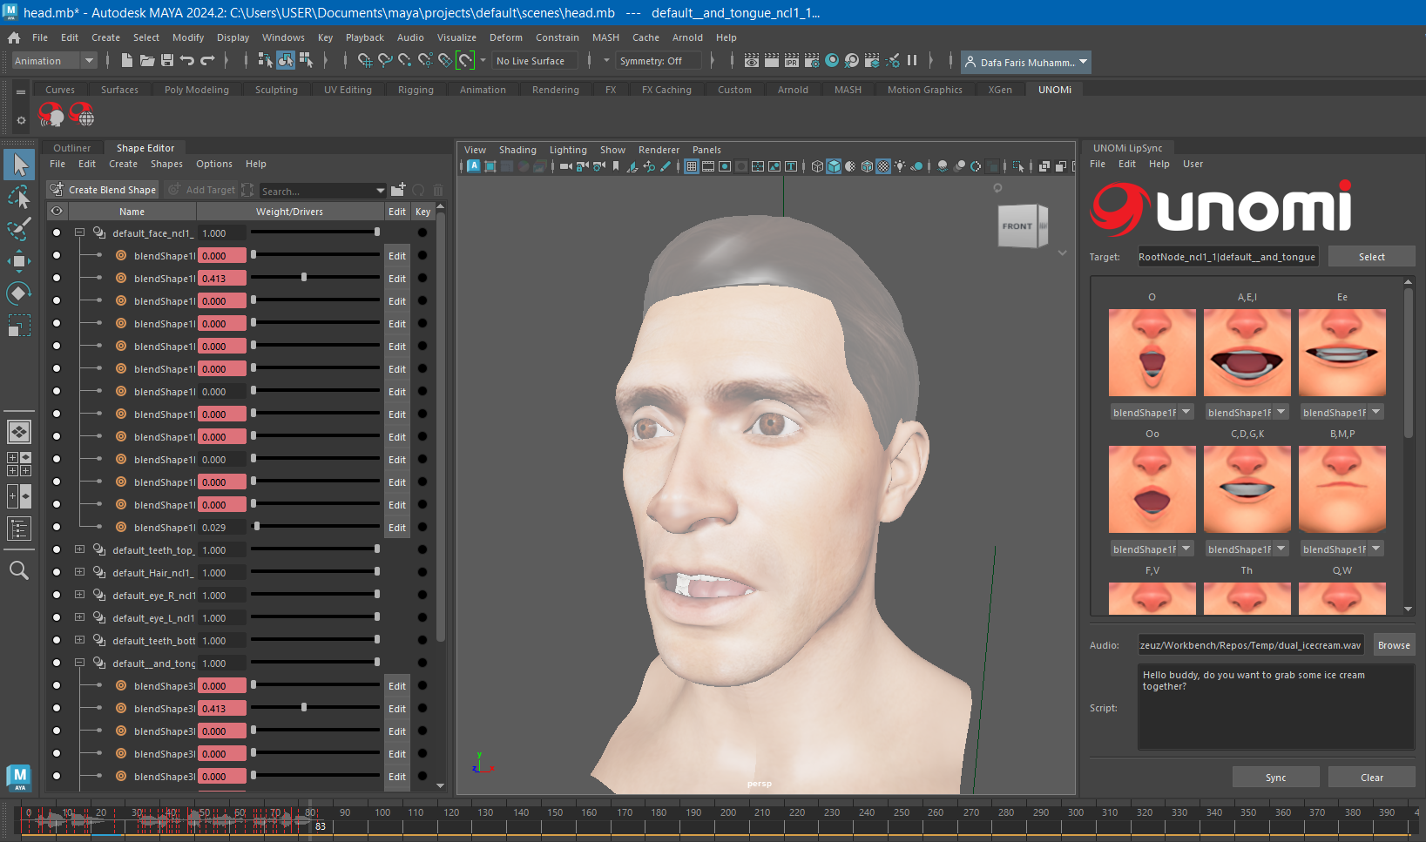Click the default_Hair_ncl1_ weight slider
Screen dimensions: 1426x842
point(314,572)
